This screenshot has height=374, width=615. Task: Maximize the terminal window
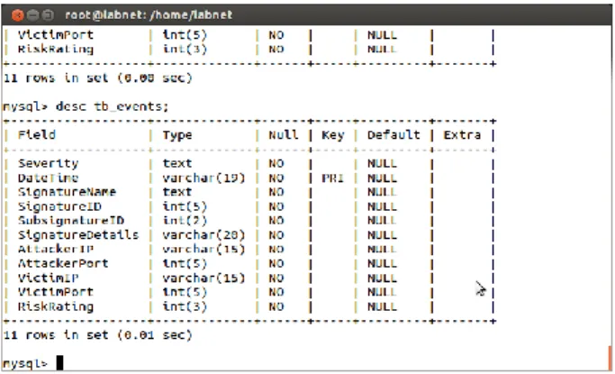(x=48, y=15)
